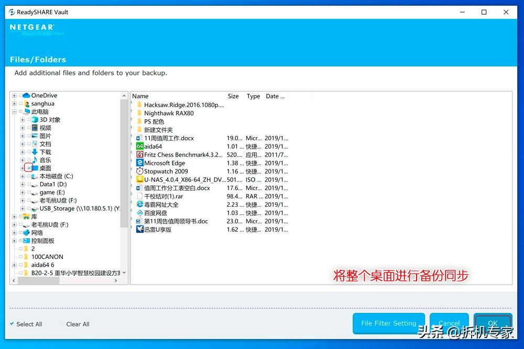Click the tree's horizontal scrollbar thumb
Screen dimensions: 524x349
point(39,280)
